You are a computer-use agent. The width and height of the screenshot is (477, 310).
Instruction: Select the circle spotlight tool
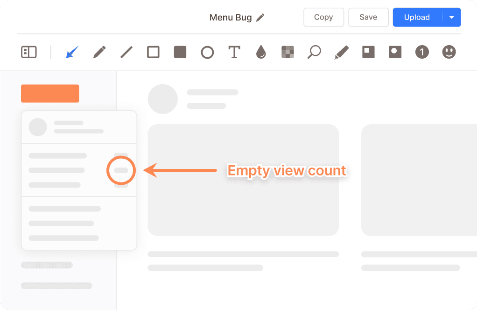395,52
